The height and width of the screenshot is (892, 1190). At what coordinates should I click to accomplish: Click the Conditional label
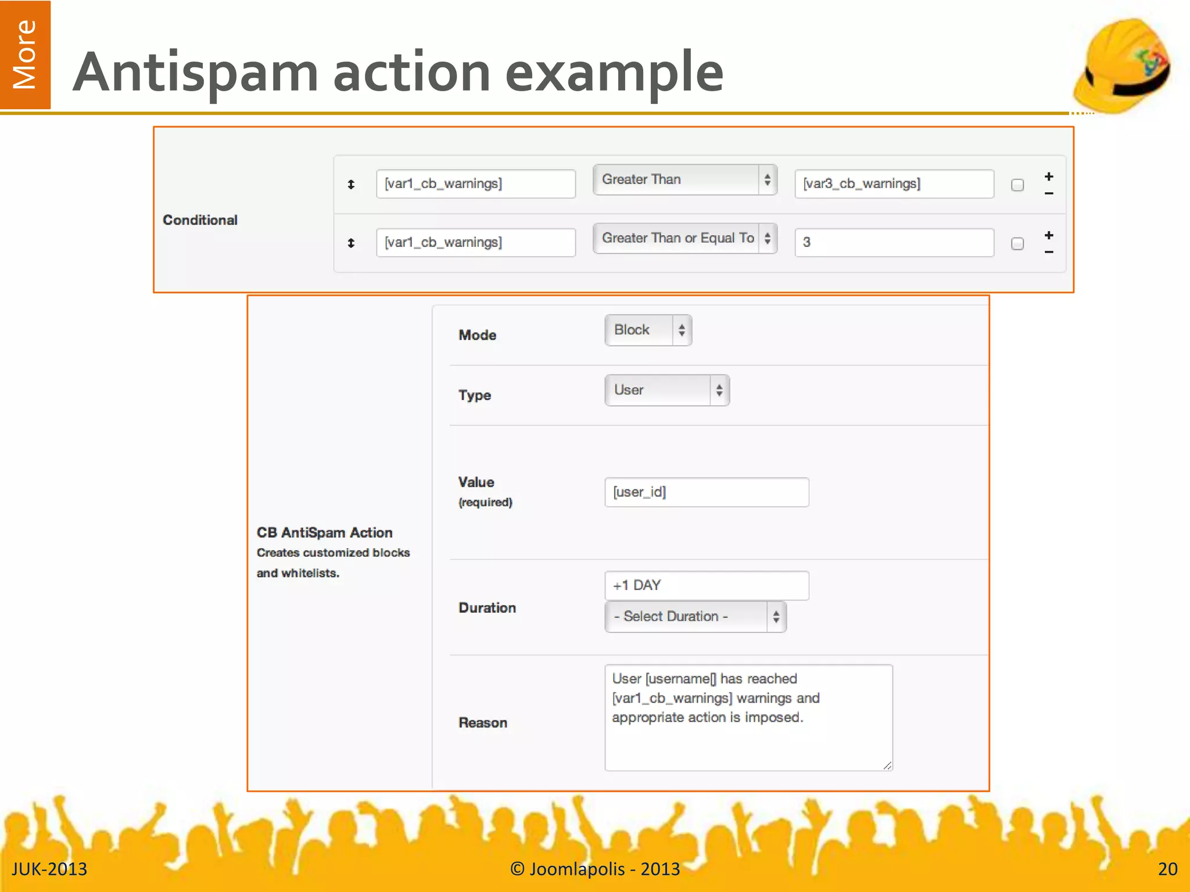(x=200, y=220)
